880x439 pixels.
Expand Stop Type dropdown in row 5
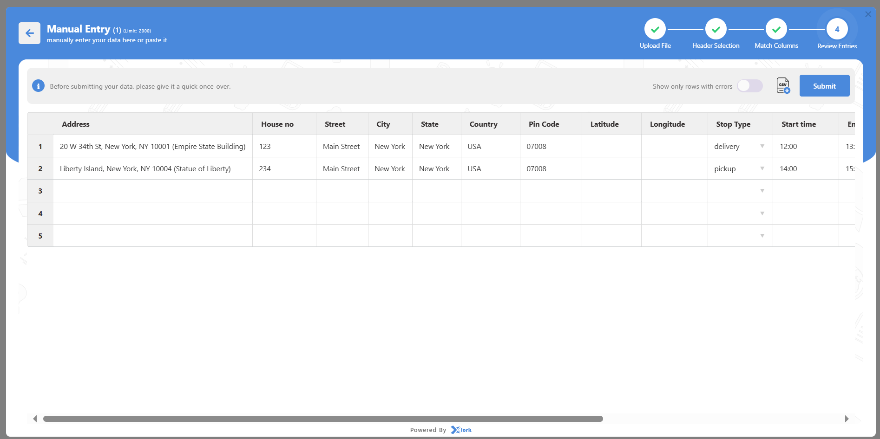point(762,236)
